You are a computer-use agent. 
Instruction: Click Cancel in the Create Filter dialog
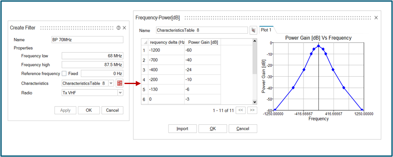click(x=112, y=110)
